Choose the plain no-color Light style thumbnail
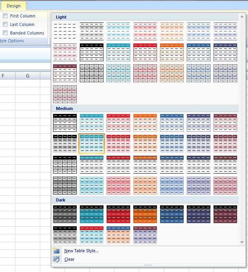The width and height of the screenshot is (248, 272). pos(65,31)
